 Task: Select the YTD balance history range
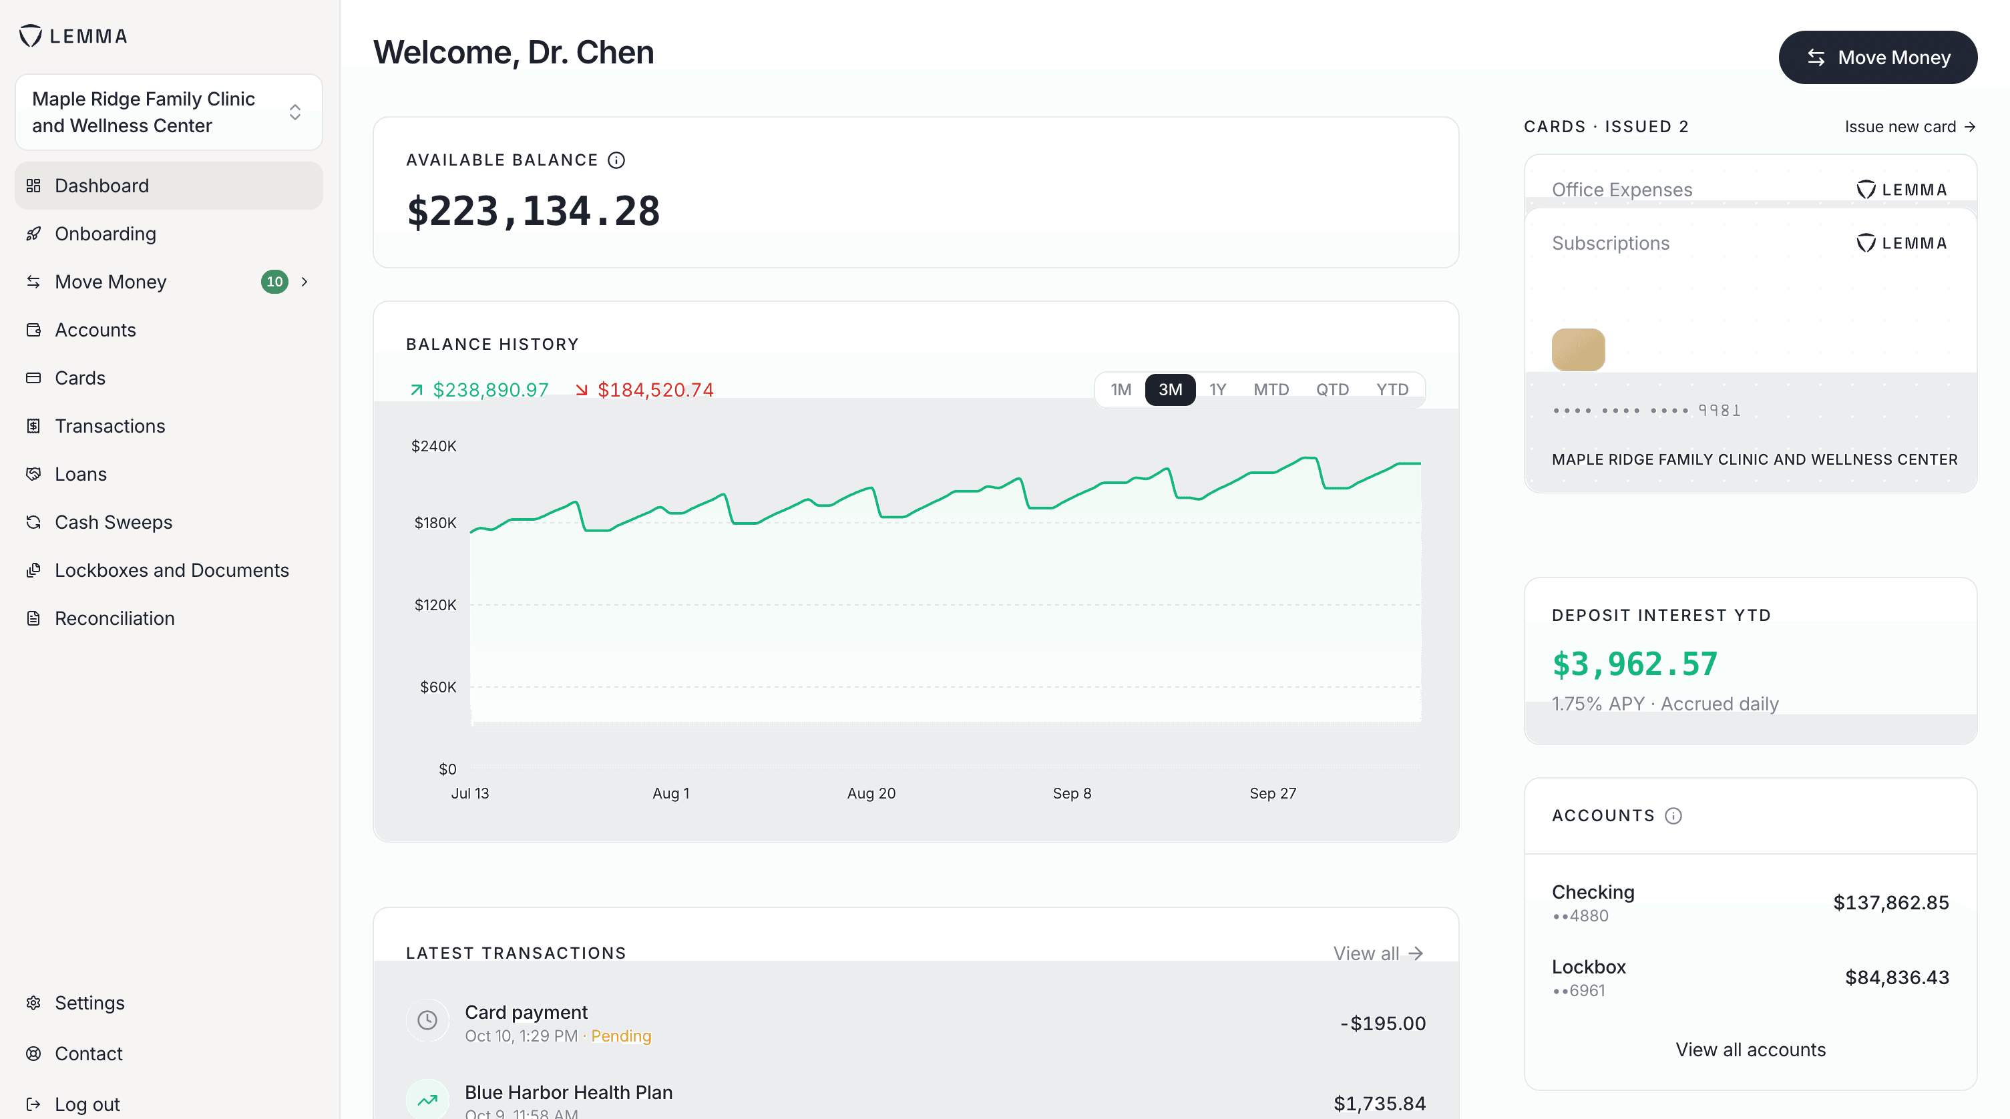pyautogui.click(x=1392, y=389)
